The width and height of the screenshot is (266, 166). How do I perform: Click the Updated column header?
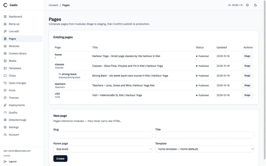[221, 47]
